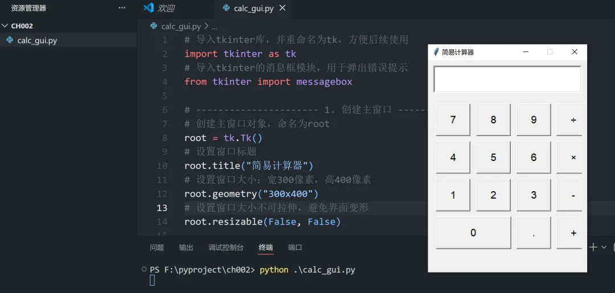
Task: Click the terminal cursor prompt box
Action: point(152,280)
